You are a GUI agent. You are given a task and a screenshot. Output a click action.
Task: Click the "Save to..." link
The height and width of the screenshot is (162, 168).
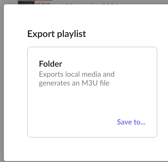(x=131, y=122)
